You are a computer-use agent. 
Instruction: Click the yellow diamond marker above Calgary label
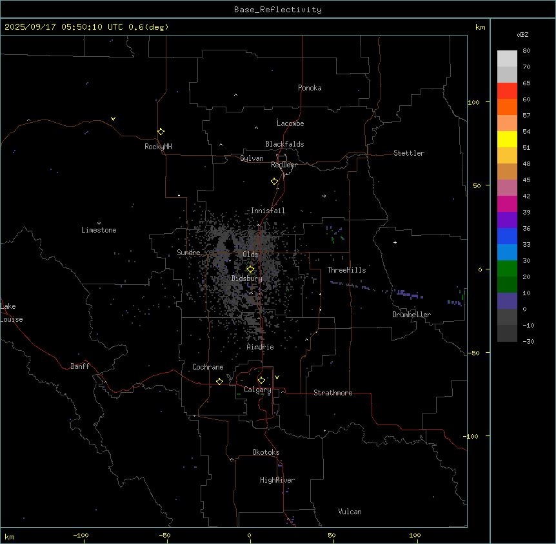pyautogui.click(x=261, y=380)
